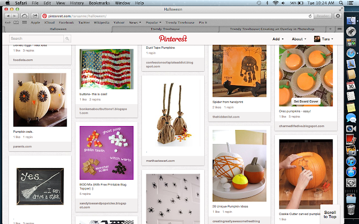Click into the Pinterest search field

(x=36, y=39)
